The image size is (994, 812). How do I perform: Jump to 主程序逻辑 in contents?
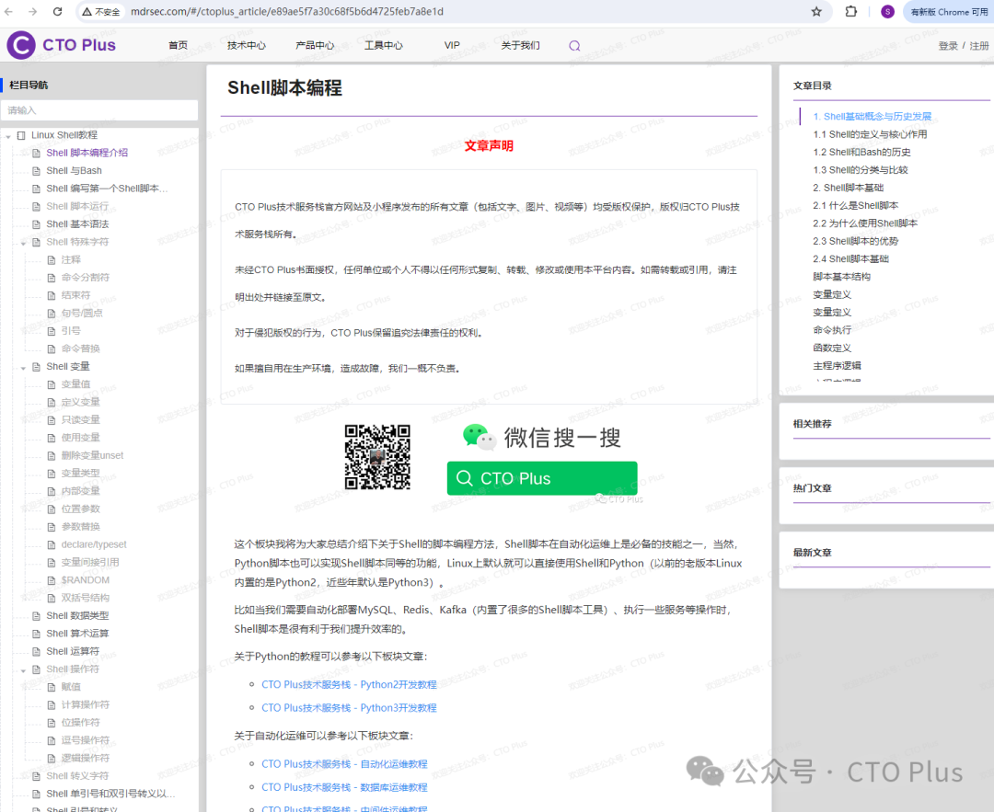click(837, 365)
